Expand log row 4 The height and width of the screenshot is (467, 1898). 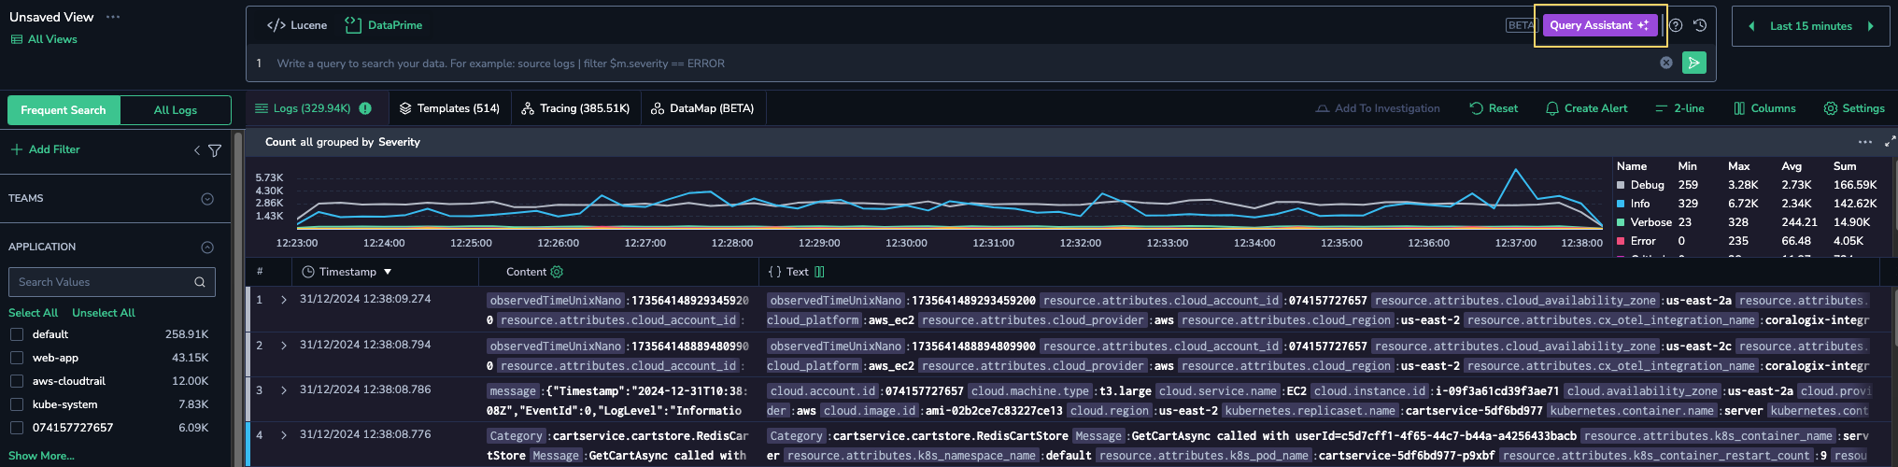pos(284,435)
